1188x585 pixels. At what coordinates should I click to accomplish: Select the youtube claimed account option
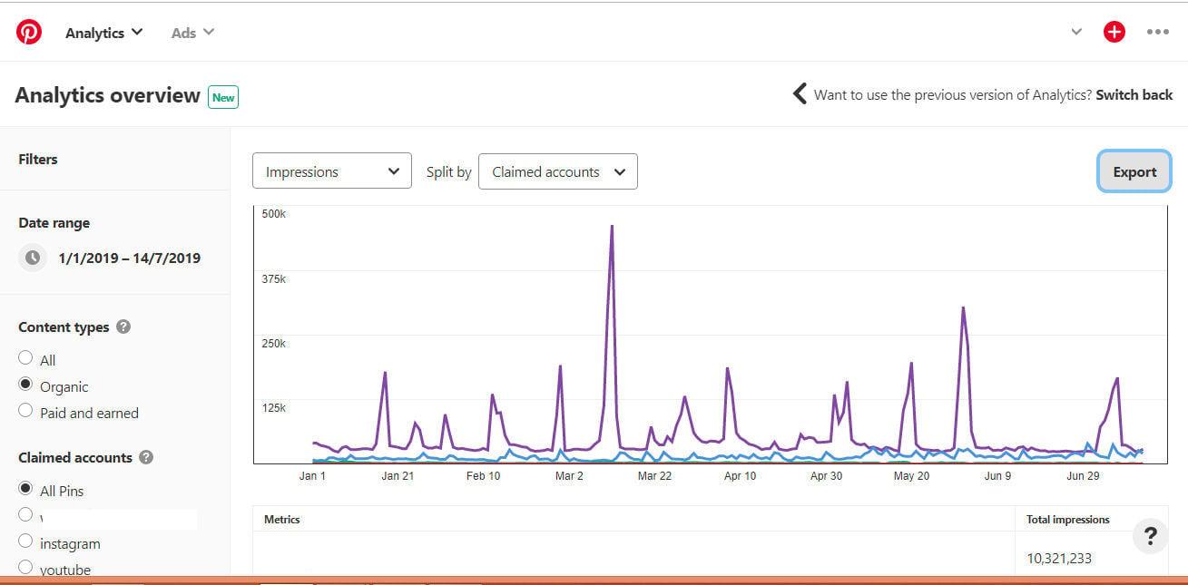click(25, 568)
